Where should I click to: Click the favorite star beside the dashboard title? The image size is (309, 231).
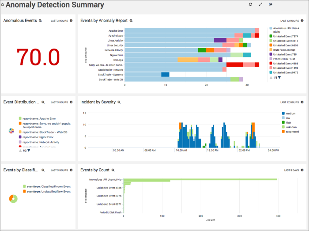tap(3, 5)
